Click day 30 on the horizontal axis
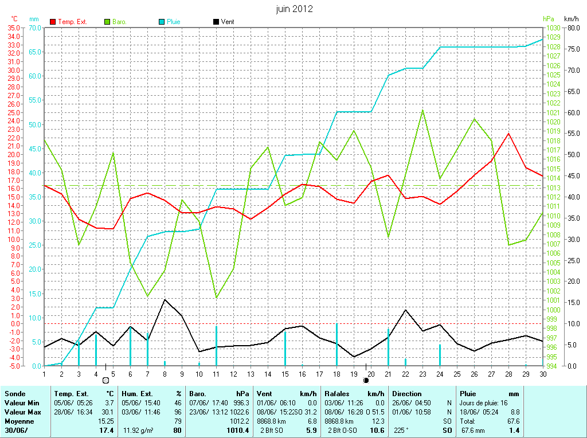Screen dimensions: 587x438 542,374
